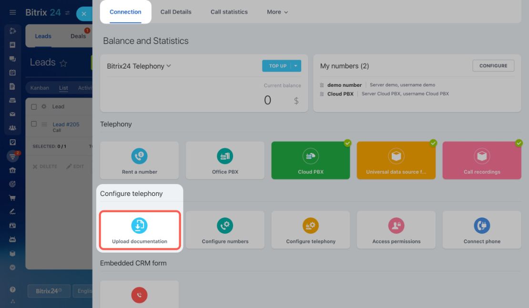
Task: Open the workgroups people icon in sidebar
Action: [x=12, y=128]
